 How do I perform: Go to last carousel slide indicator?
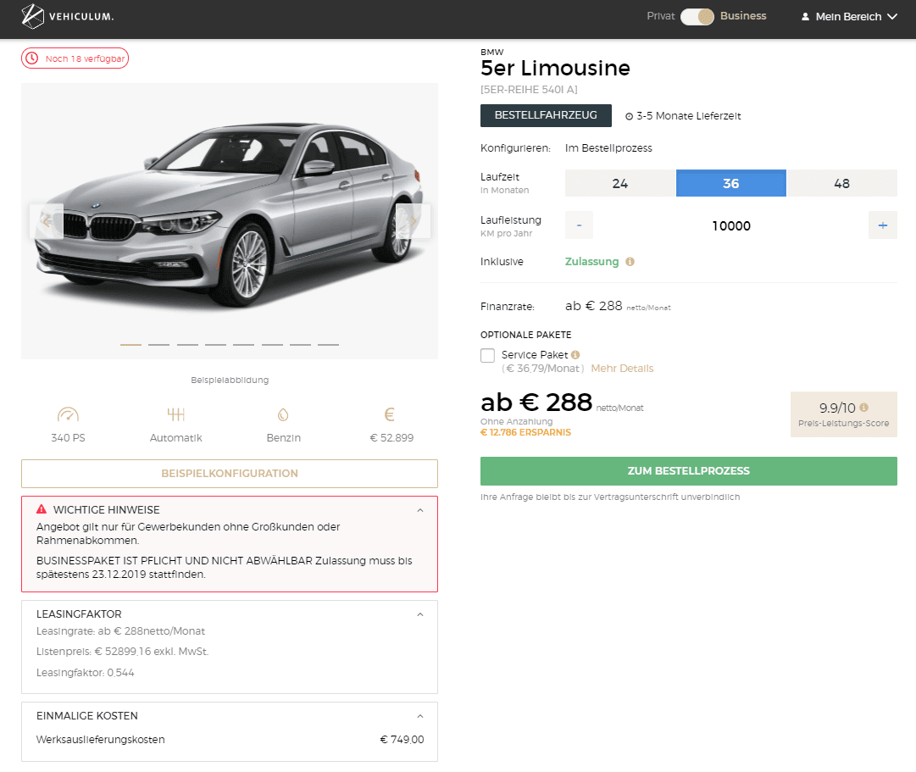pos(328,345)
